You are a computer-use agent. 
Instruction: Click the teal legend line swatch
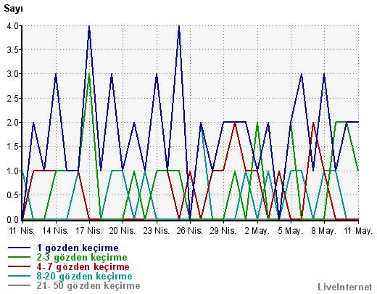20,276
